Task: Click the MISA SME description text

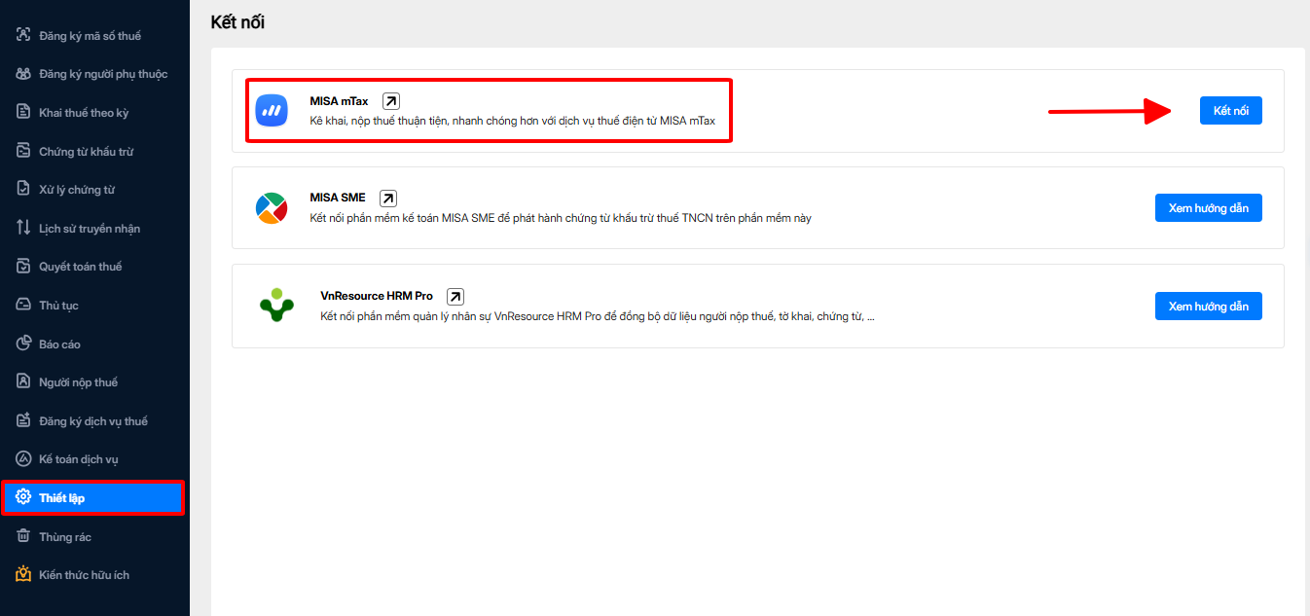Action: pyautogui.click(x=560, y=218)
